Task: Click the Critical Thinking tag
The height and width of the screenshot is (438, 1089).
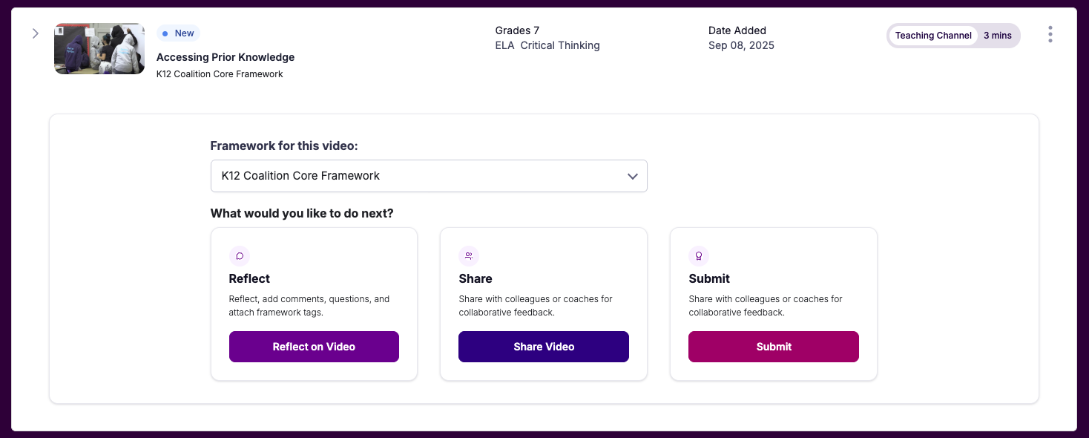Action: (560, 45)
